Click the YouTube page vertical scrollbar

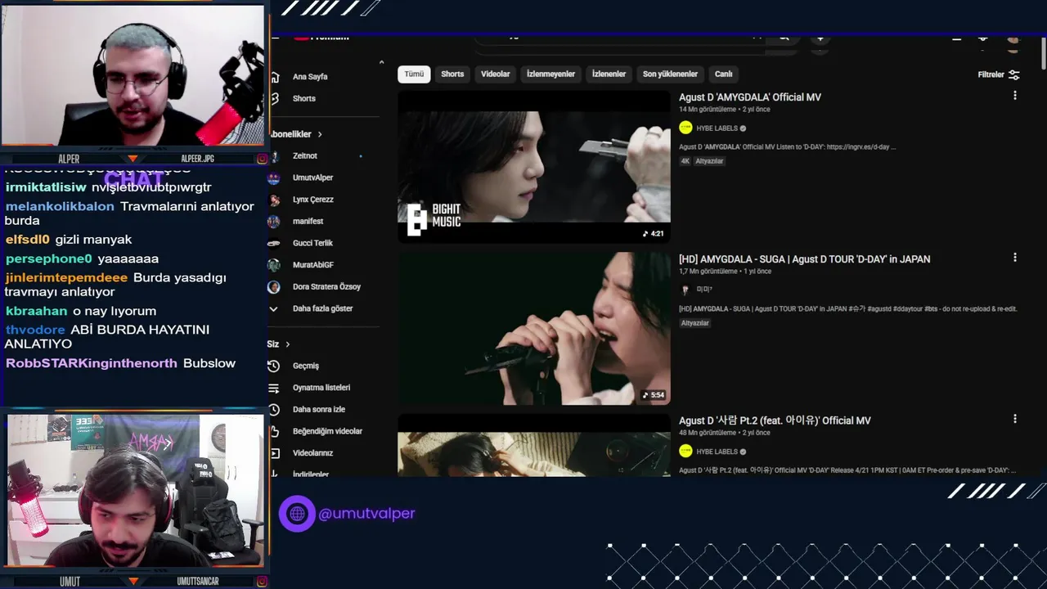[1043, 53]
